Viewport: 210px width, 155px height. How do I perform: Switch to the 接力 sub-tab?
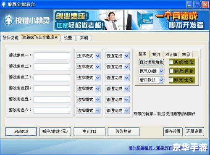tap(156, 54)
